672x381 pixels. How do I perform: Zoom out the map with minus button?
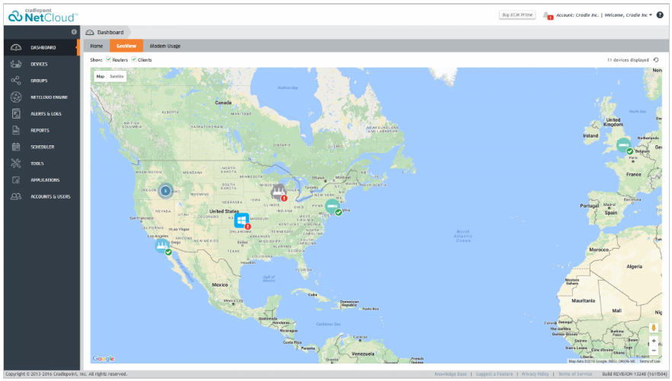[654, 351]
